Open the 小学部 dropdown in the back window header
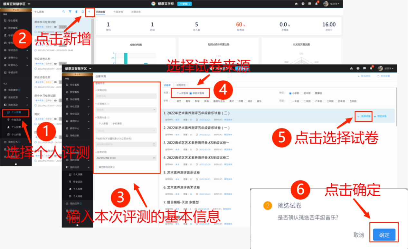 point(185,4)
